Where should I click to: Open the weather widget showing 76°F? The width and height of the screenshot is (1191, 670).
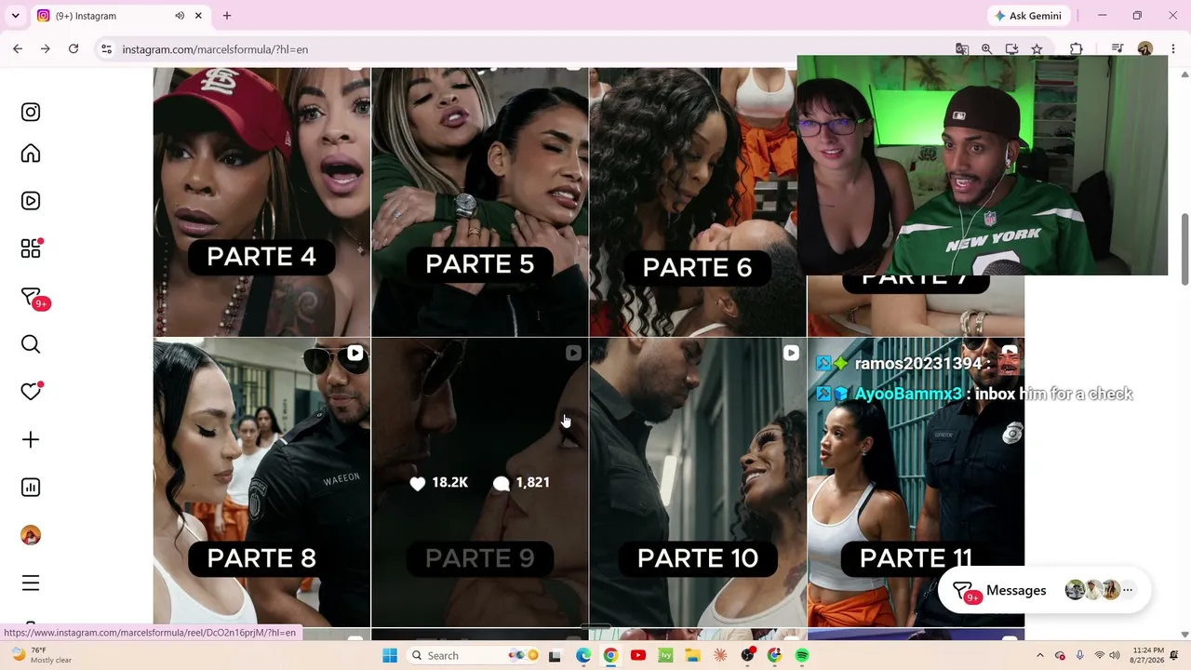tap(39, 655)
